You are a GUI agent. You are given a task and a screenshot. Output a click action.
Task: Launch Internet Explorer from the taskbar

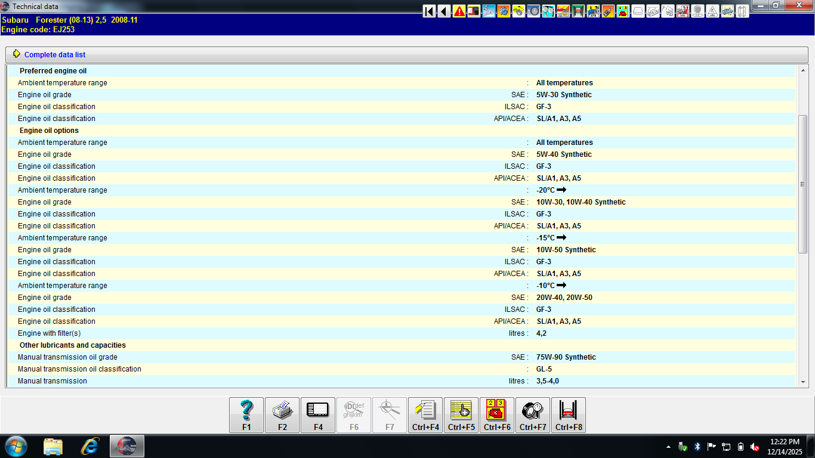coord(90,446)
